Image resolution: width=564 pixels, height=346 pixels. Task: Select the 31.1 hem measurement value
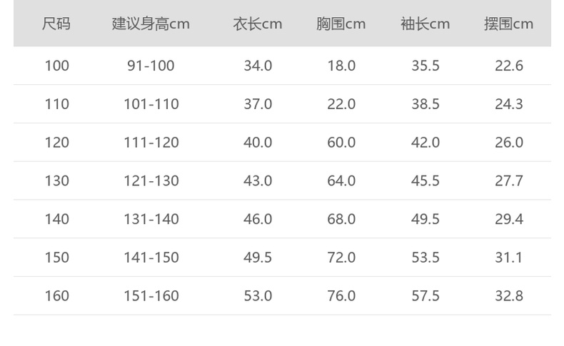[508, 258]
